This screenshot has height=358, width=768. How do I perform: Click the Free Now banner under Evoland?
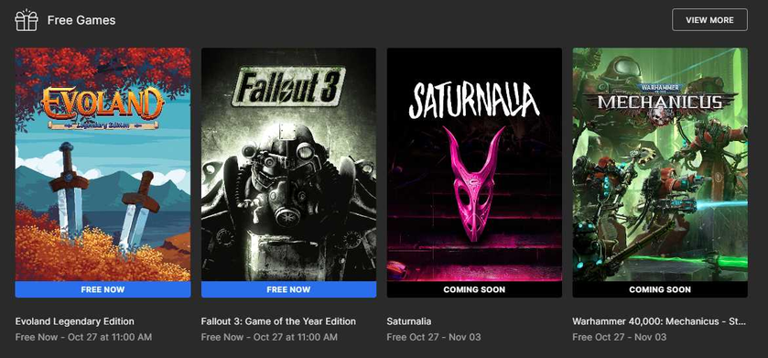103,289
